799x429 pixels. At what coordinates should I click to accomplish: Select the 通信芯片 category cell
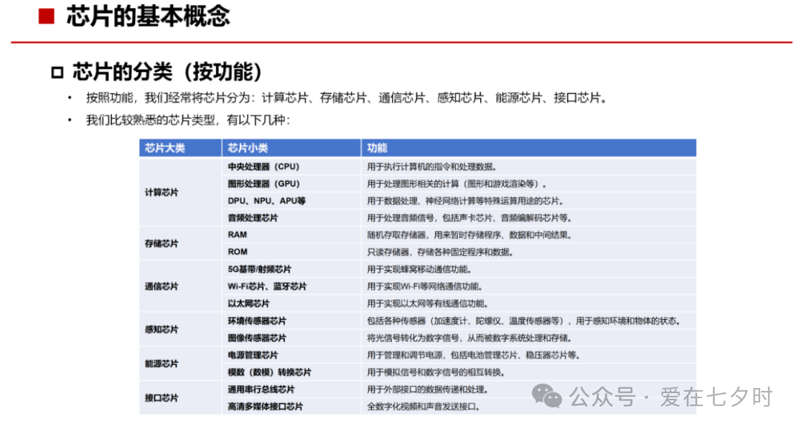(162, 286)
